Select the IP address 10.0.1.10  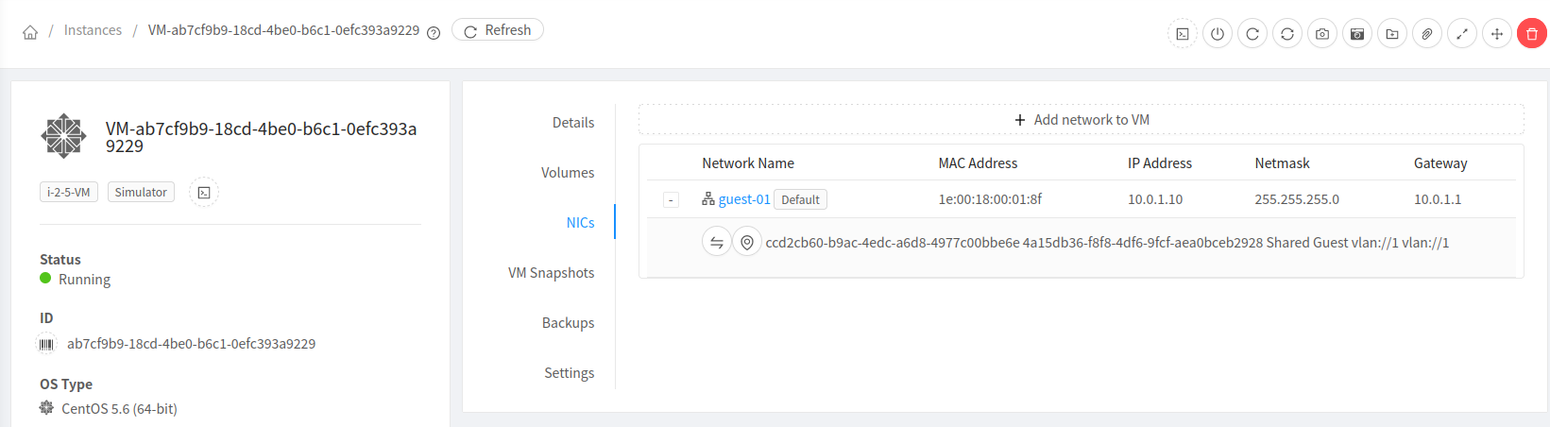(1155, 199)
